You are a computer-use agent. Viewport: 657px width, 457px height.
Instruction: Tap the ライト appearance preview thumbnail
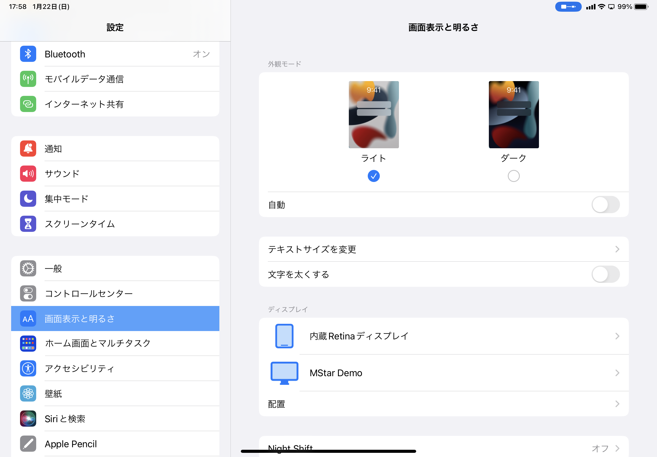(x=374, y=115)
